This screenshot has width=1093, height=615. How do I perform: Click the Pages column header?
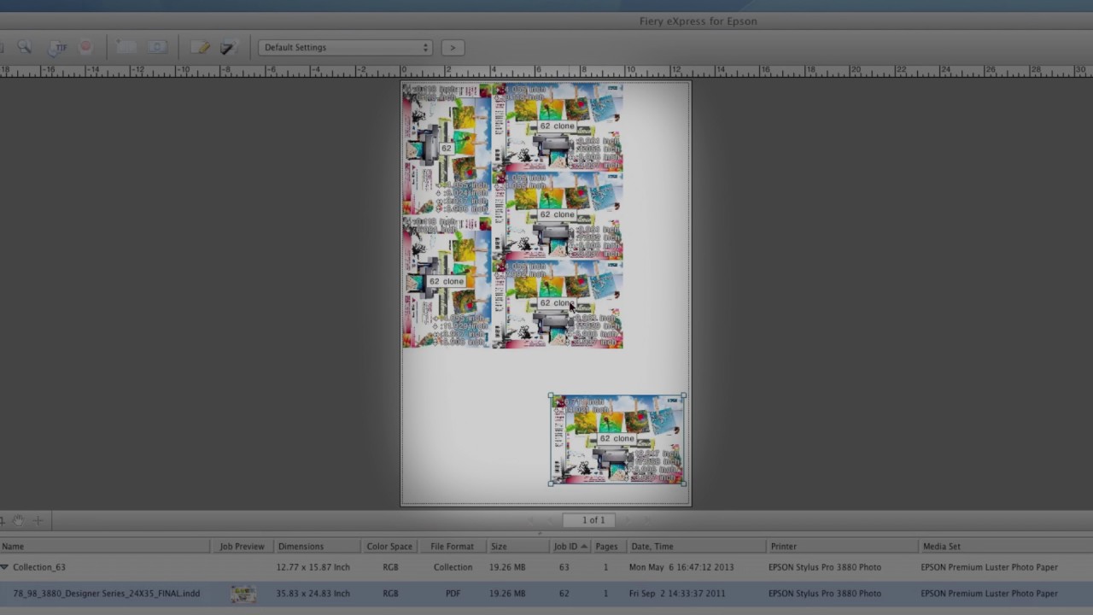coord(606,547)
